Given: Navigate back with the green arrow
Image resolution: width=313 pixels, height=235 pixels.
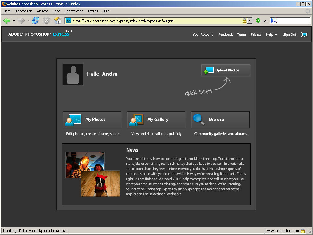Looking at the screenshot, I should point(6,21).
